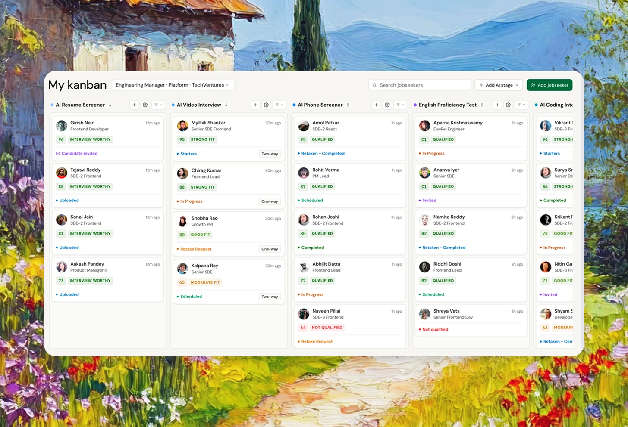Click Ananya Iyer's avatar

pyautogui.click(x=425, y=173)
